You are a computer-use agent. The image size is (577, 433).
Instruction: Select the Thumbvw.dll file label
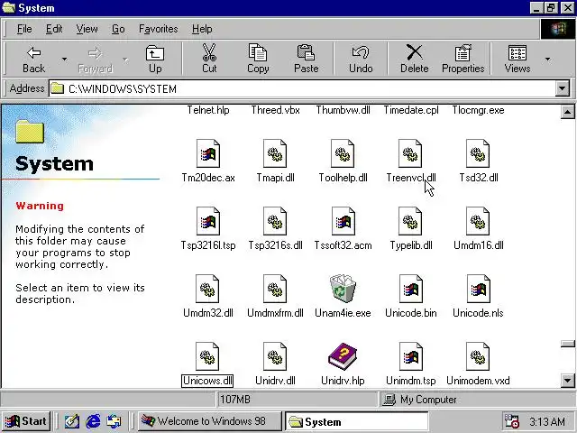tap(343, 110)
